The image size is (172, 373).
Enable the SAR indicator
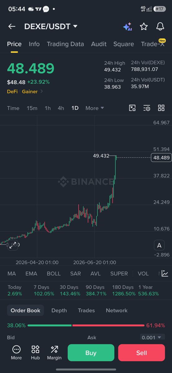(75, 274)
